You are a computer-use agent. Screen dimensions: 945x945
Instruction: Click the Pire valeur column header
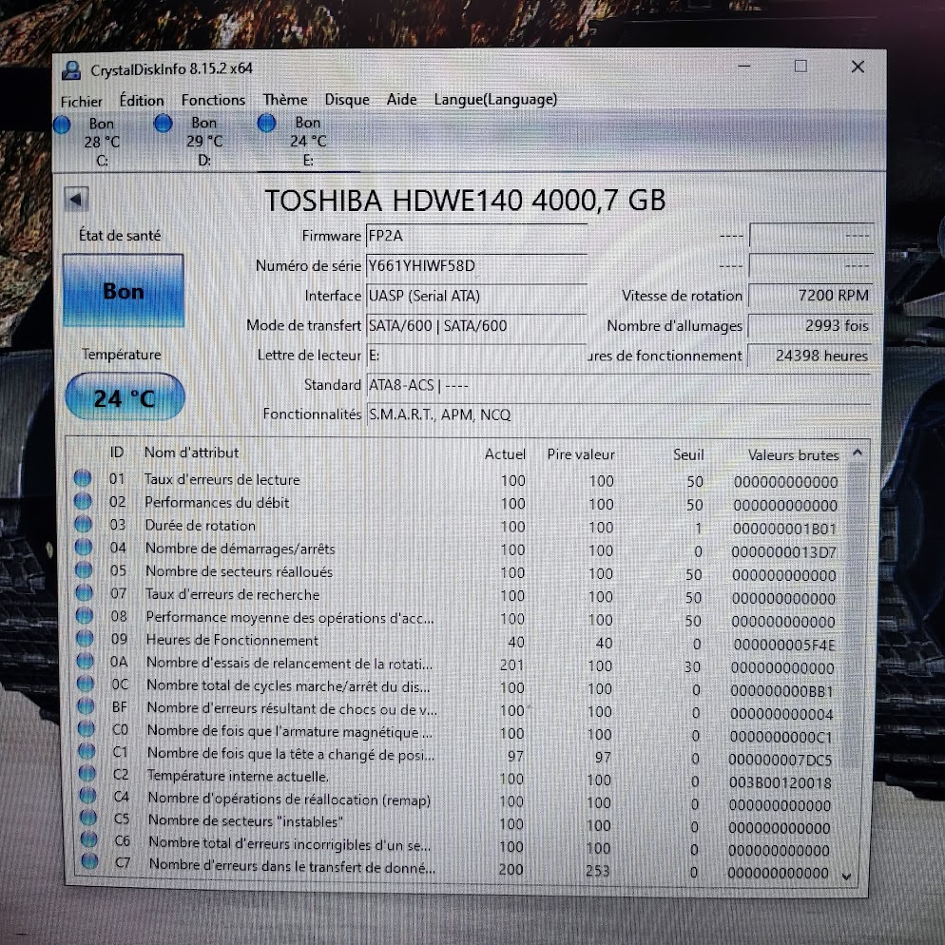pyautogui.click(x=581, y=454)
